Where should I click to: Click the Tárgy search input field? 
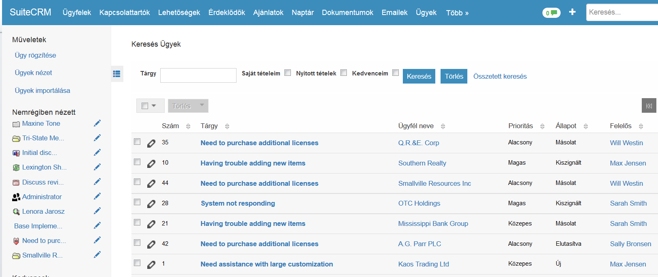198,75
